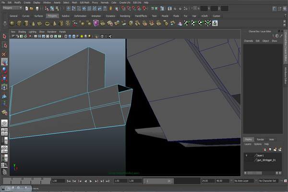Open the Layers menu in Layer Editor

(x=248, y=144)
